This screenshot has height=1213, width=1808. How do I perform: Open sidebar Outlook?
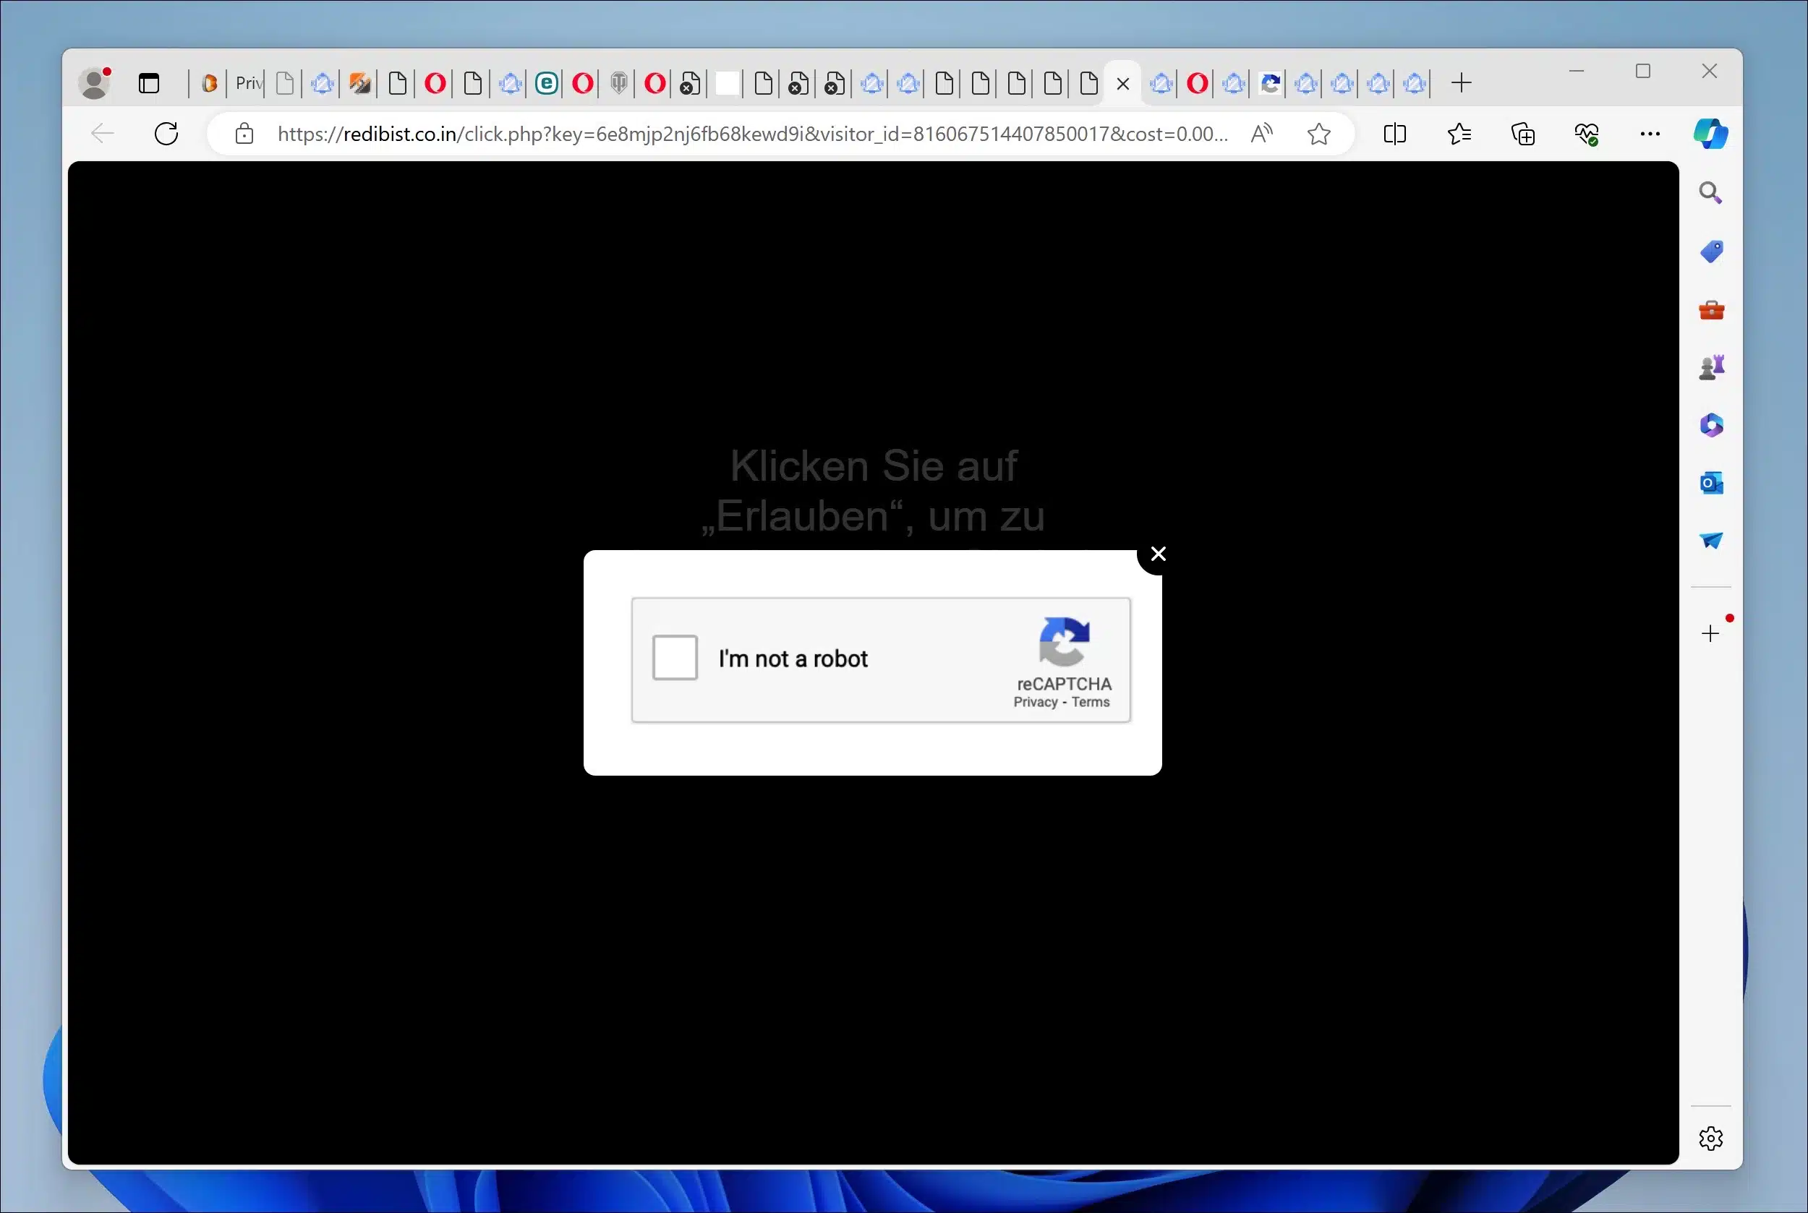[1710, 484]
